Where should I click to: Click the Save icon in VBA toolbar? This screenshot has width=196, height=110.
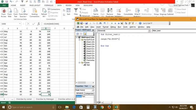86,23
